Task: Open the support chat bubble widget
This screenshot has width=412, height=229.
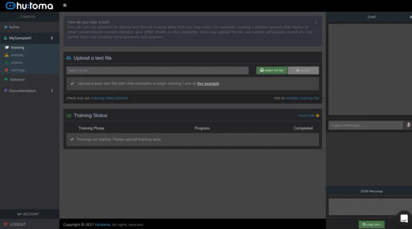Action: [x=404, y=218]
